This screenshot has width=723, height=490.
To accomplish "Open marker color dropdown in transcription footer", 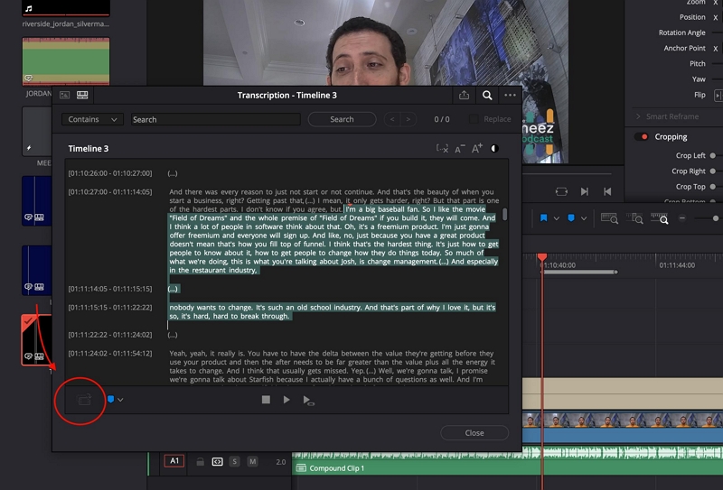I will (120, 400).
